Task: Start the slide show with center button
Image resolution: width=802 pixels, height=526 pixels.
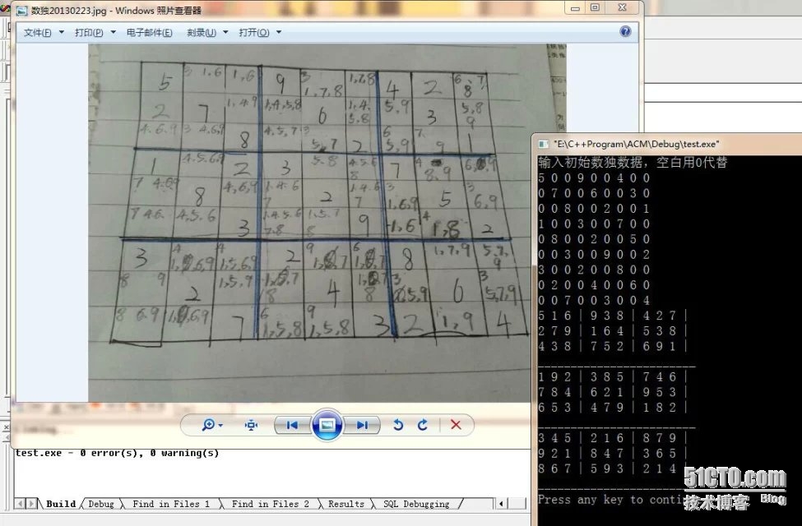Action: (327, 424)
